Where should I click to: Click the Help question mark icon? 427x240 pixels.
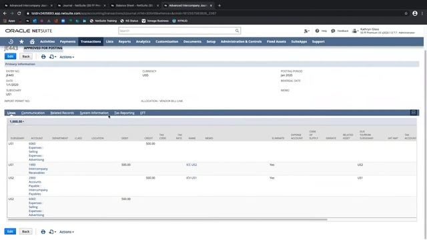click(317, 31)
